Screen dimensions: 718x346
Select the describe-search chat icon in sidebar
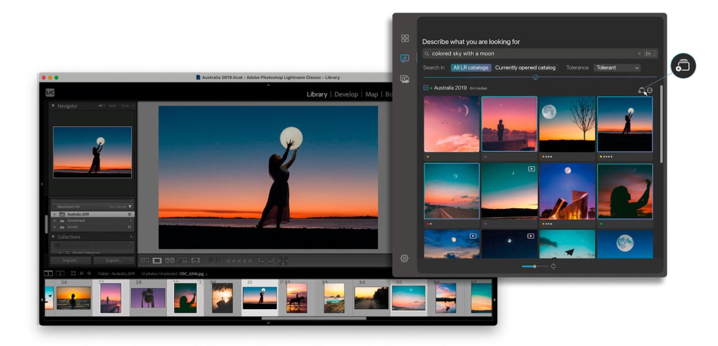click(x=405, y=59)
